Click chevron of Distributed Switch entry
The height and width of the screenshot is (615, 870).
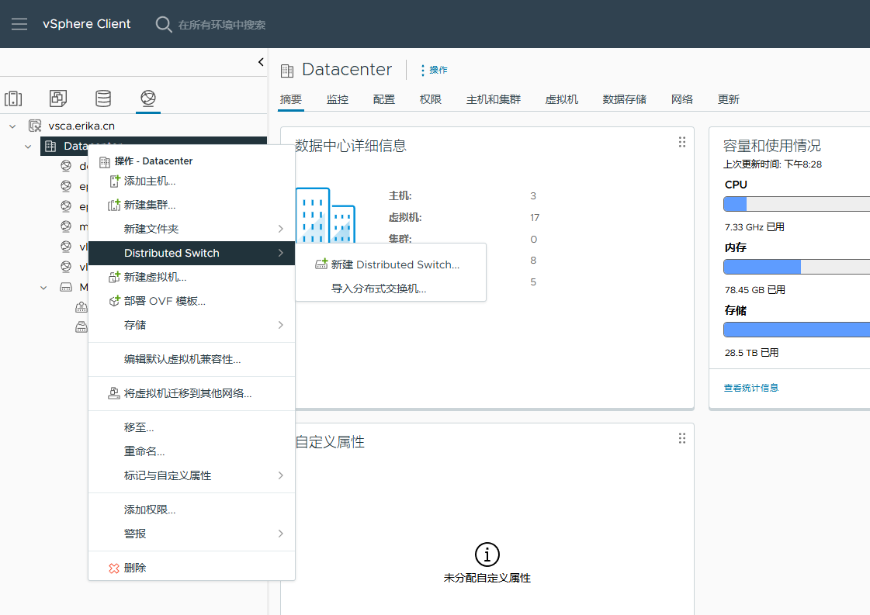point(281,253)
